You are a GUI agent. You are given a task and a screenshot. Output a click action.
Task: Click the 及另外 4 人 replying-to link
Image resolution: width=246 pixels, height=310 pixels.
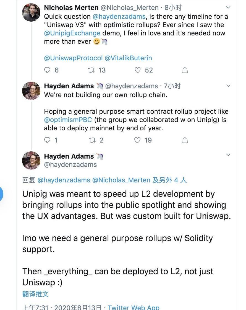169,180
